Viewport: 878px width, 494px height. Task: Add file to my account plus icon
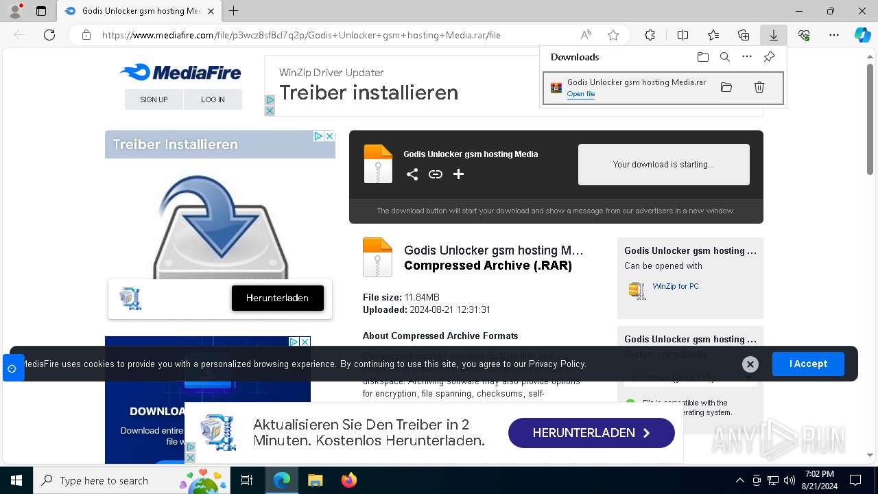tap(458, 174)
